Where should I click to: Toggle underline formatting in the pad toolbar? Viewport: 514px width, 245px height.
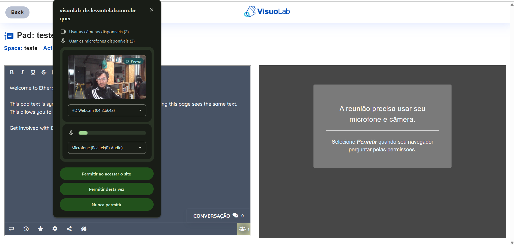coord(33,72)
